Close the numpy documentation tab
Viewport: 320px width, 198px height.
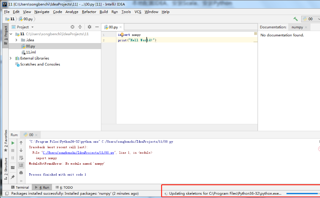pyautogui.click(x=306, y=27)
